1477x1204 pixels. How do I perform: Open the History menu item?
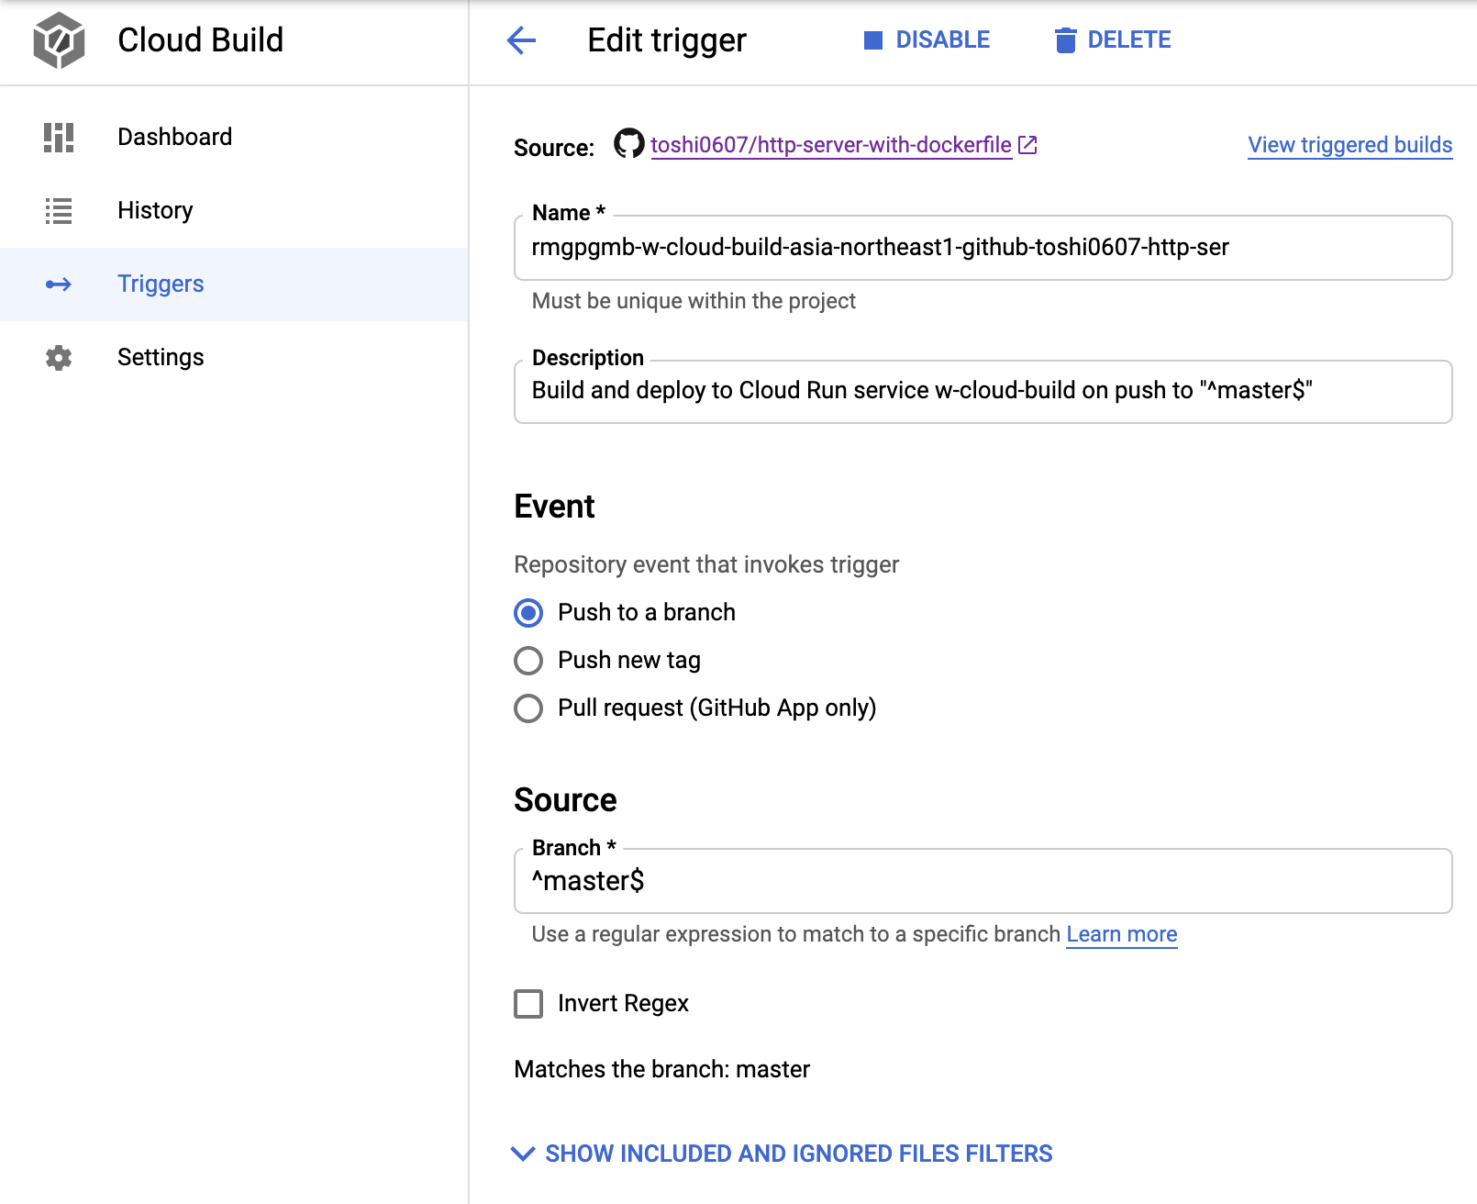234,211
